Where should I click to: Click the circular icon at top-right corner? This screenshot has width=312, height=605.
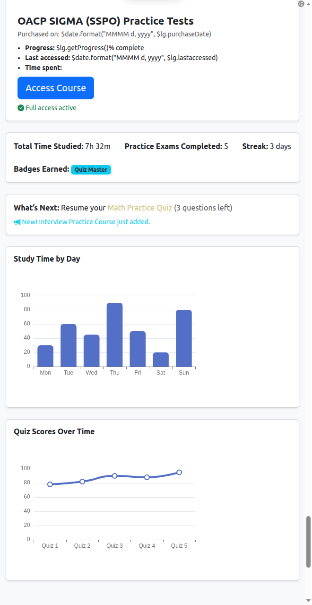[x=301, y=4]
